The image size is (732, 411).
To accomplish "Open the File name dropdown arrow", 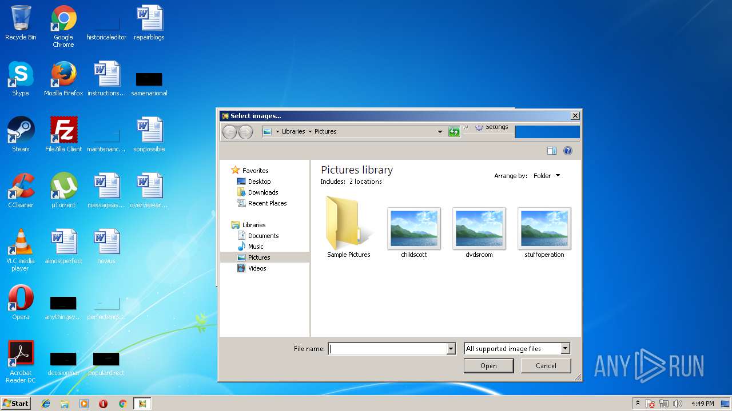I will [451, 349].
